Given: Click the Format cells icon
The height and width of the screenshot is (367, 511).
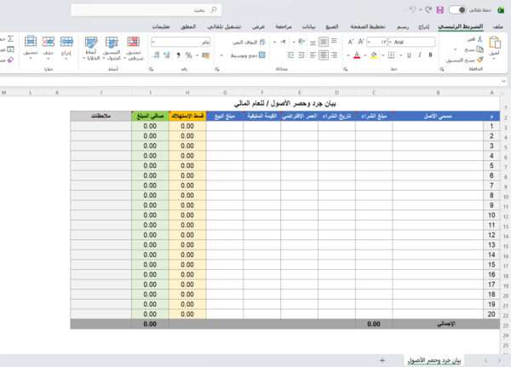Looking at the screenshot, I should tap(31, 42).
